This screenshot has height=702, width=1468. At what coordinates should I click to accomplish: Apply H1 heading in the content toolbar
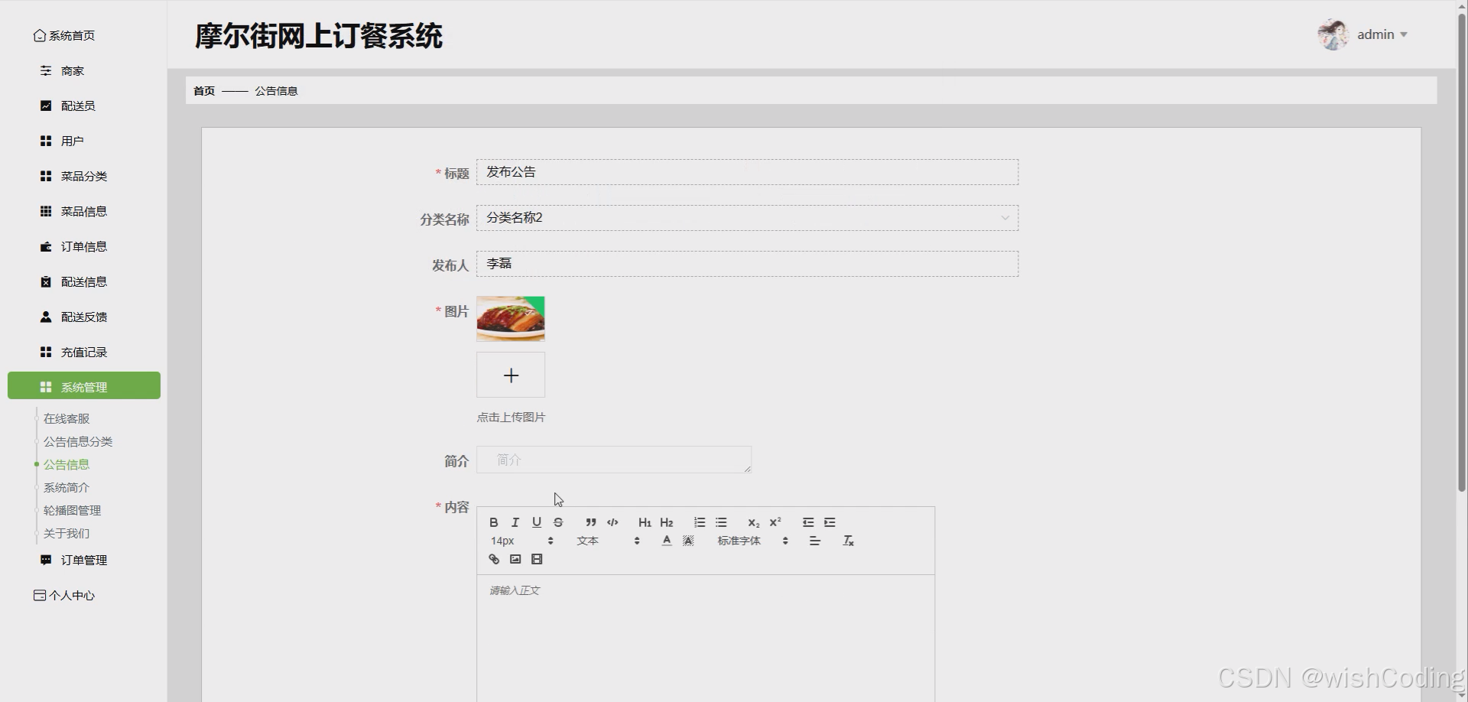point(645,522)
